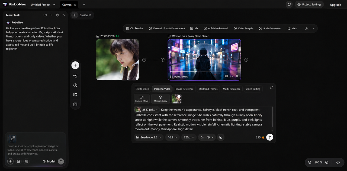Click the Mark bookmark tool
Screen dimensions: 347x171
click(x=292, y=28)
